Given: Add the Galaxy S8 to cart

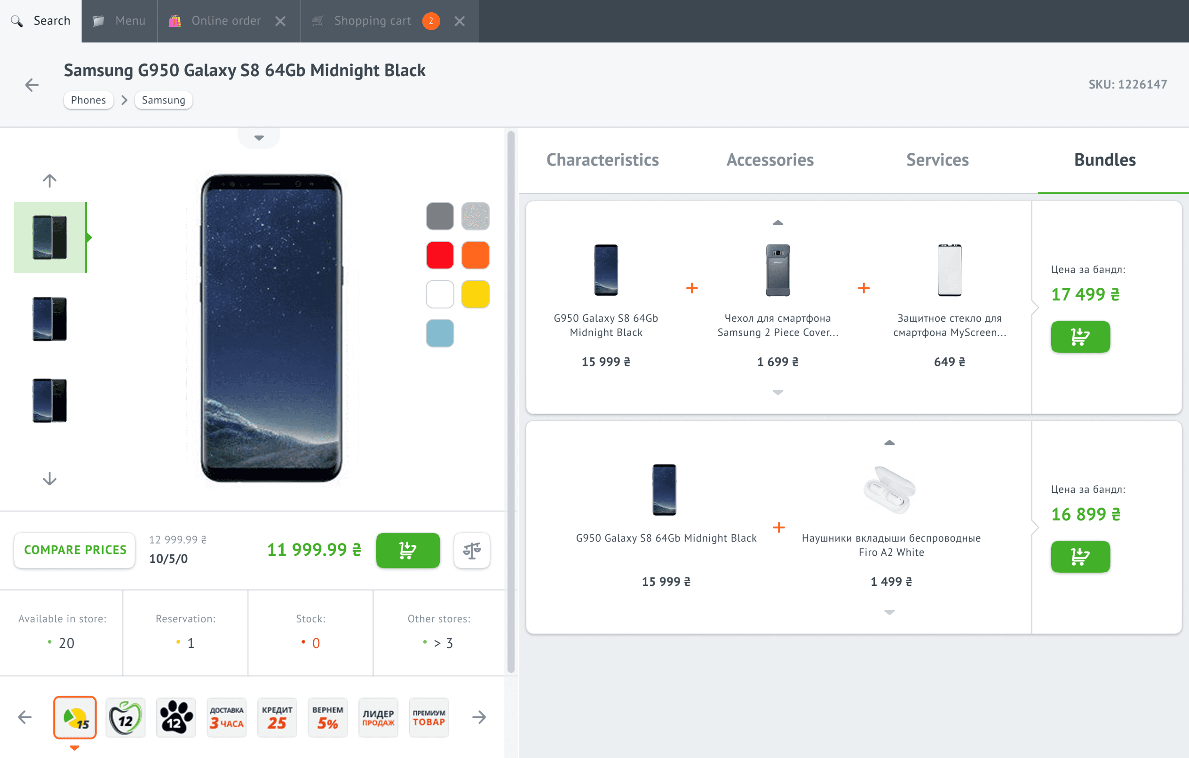Looking at the screenshot, I should point(408,550).
